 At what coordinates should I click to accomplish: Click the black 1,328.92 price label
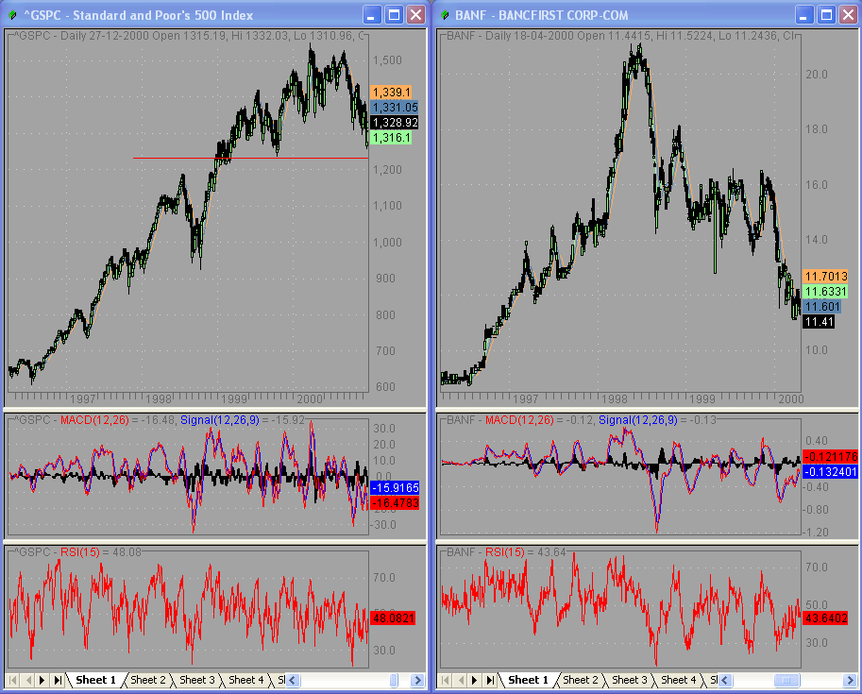(395, 122)
